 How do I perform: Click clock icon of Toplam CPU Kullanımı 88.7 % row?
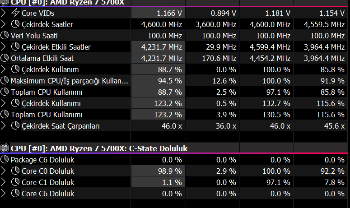click(x=5, y=92)
